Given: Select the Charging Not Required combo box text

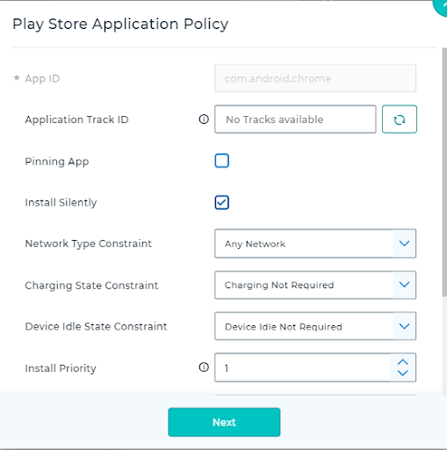Looking at the screenshot, I should pyautogui.click(x=279, y=285).
